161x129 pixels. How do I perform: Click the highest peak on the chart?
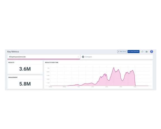point(114,68)
